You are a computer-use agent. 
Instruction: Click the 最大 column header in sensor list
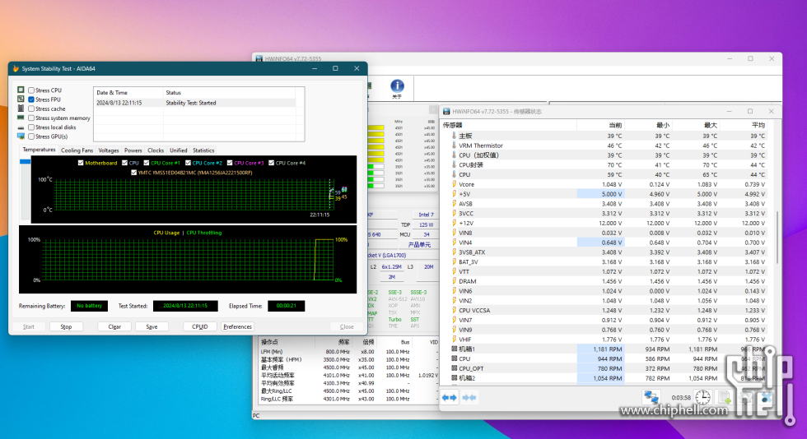coord(696,125)
